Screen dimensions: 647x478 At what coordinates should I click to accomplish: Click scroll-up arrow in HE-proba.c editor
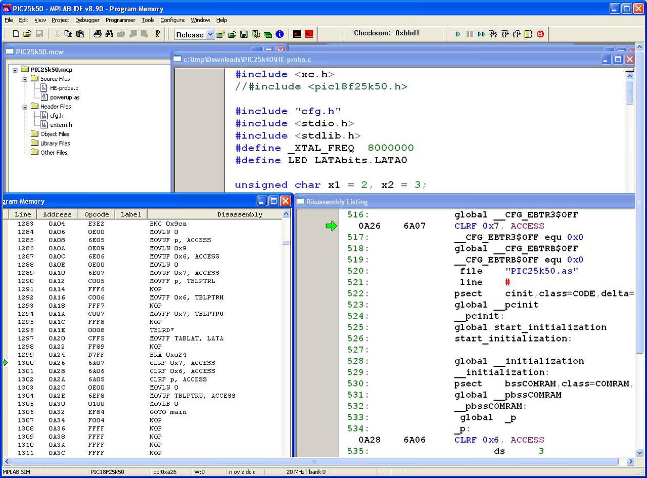point(630,76)
